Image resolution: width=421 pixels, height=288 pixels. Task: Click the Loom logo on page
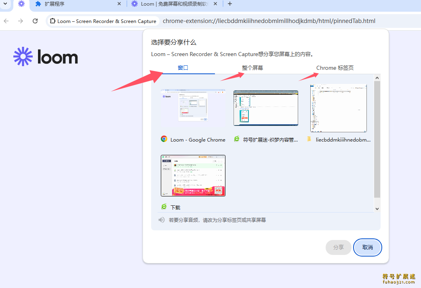(x=46, y=56)
